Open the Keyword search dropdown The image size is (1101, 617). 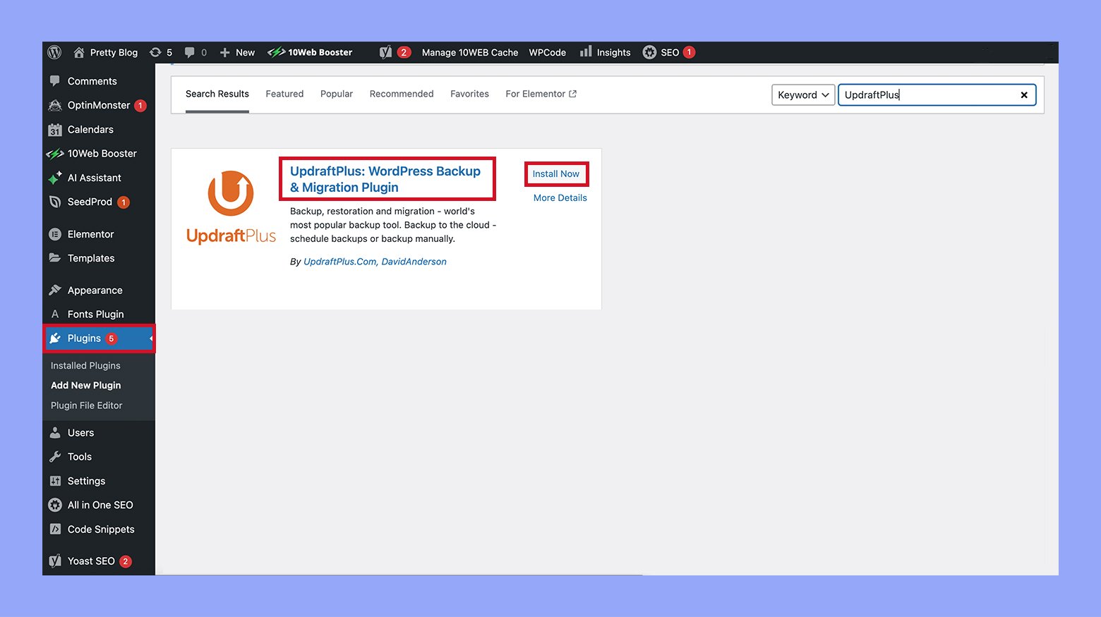(x=802, y=94)
